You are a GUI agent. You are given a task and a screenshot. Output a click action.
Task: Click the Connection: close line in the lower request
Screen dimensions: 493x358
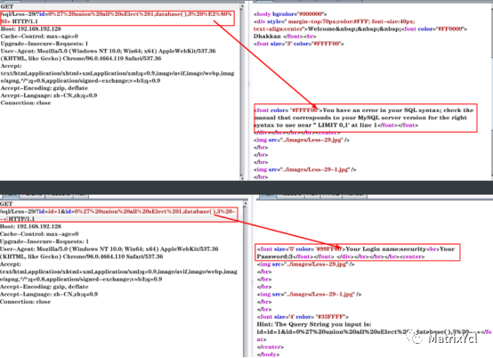25,302
